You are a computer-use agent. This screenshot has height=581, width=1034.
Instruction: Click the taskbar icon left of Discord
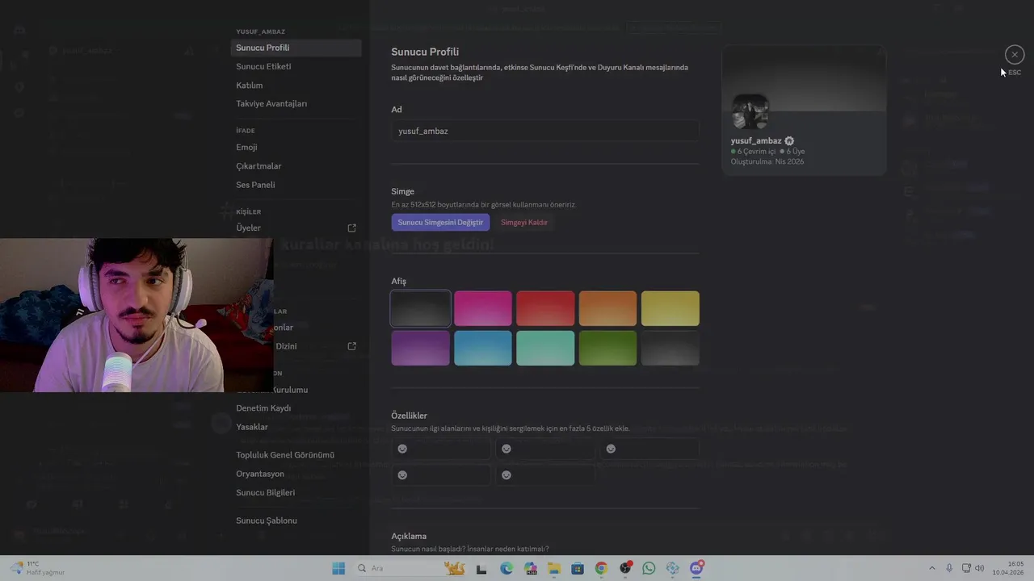tap(673, 568)
